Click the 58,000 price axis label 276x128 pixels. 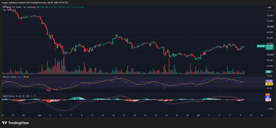point(270,61)
